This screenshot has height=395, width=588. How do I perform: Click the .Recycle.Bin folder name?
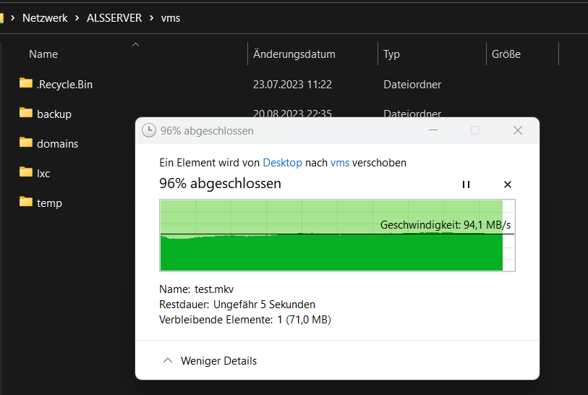point(64,85)
